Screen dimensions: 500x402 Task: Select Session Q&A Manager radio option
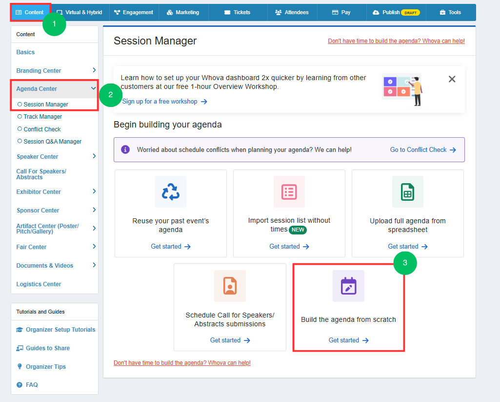point(20,141)
